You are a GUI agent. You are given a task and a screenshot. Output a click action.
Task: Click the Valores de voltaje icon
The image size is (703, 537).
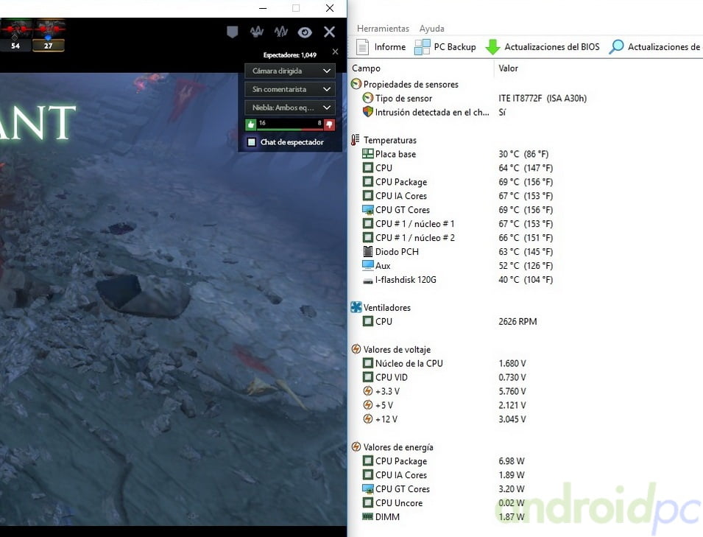pos(356,349)
